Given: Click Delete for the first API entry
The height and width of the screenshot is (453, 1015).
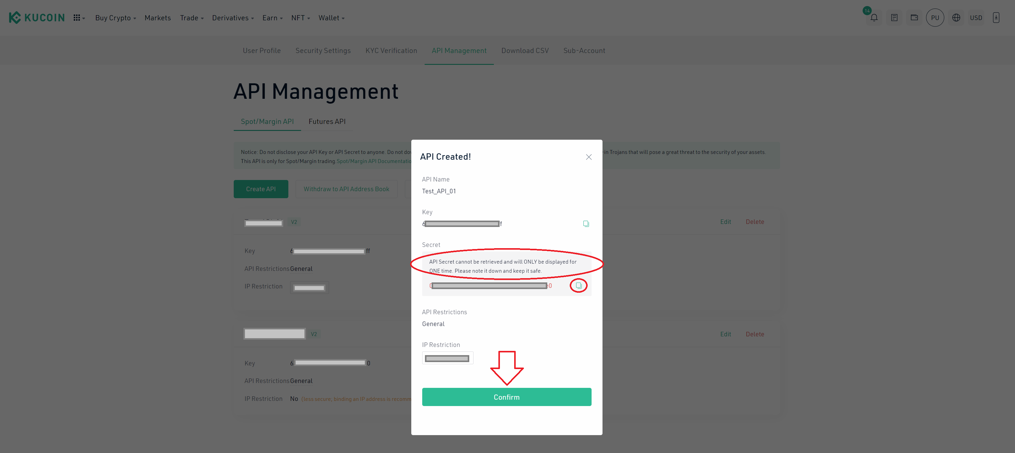Looking at the screenshot, I should 755,222.
